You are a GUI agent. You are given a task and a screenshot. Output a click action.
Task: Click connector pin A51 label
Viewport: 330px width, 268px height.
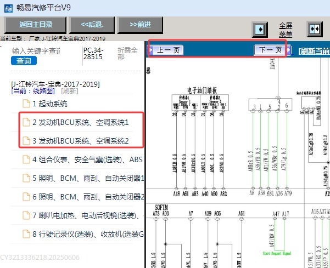[x=242, y=214]
